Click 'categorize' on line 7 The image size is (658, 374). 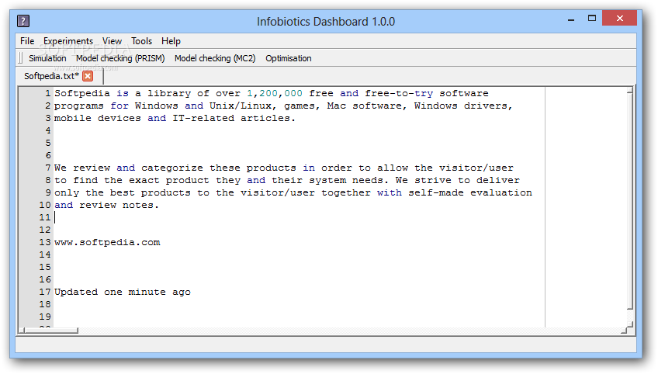click(x=172, y=168)
